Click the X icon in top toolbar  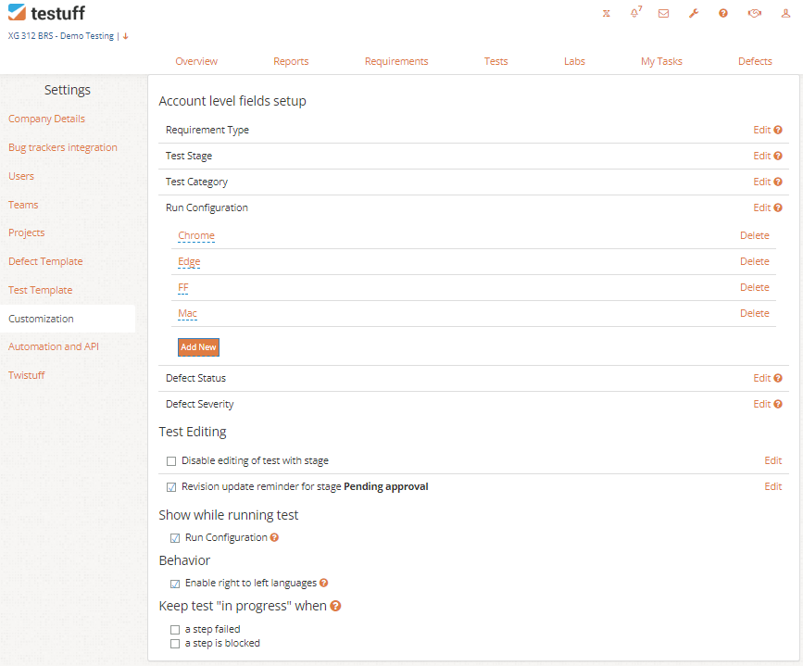click(607, 13)
